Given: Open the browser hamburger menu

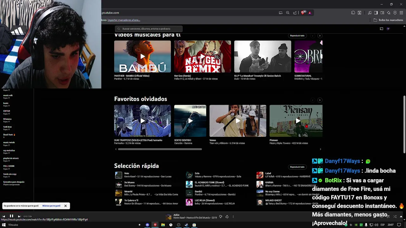Looking at the screenshot, I should pos(401,13).
